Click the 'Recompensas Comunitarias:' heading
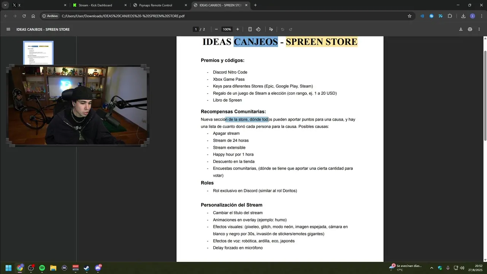 pyautogui.click(x=233, y=112)
